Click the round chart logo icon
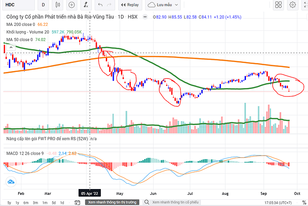 pyautogui.click(x=11, y=181)
